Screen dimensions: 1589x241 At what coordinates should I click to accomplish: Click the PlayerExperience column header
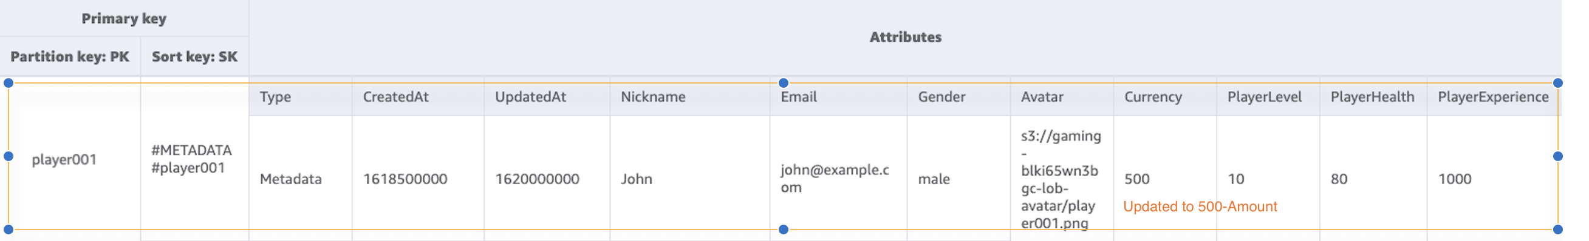point(1494,97)
